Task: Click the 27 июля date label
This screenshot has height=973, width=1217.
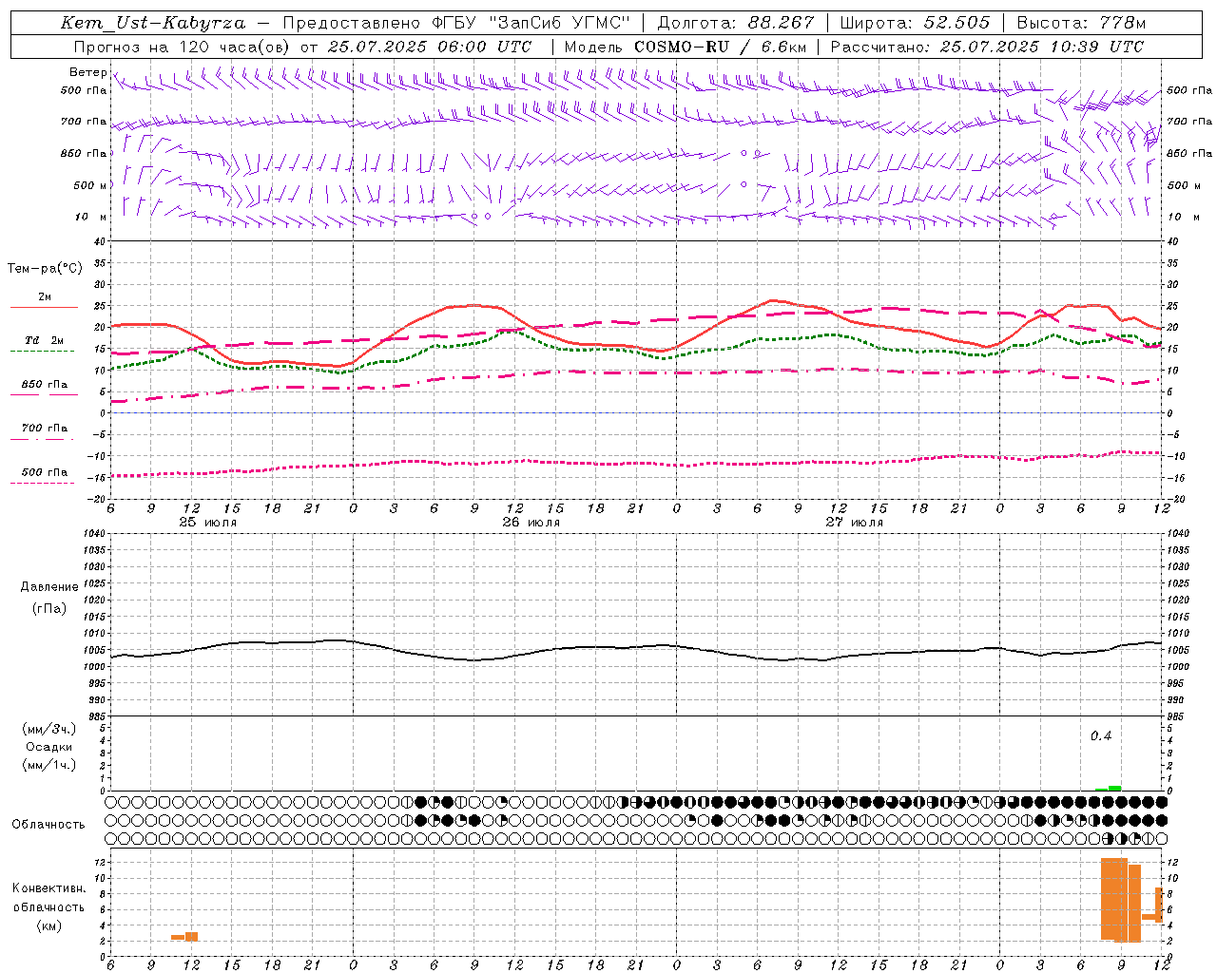Action: tap(855, 523)
